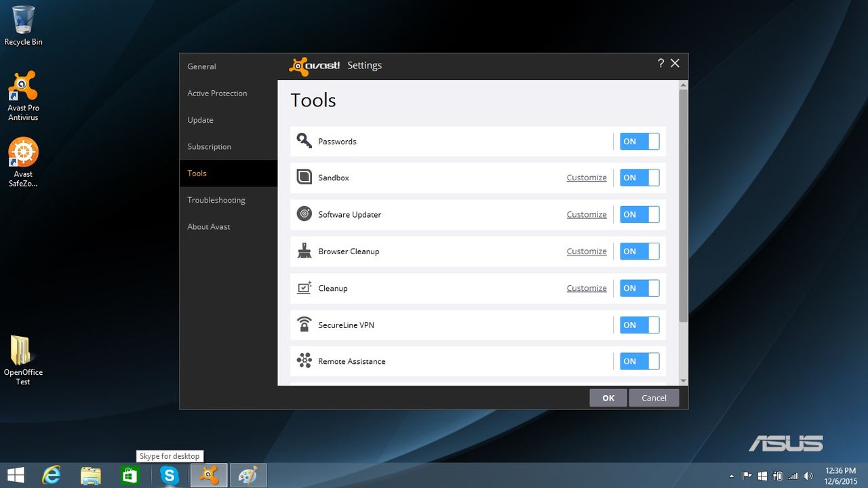Click the settings list scrollbar thumb
Screen dimensions: 868x488
[x=684, y=205]
